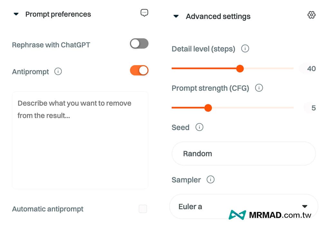Enable Rephrase with ChatGPT toggle

139,44
